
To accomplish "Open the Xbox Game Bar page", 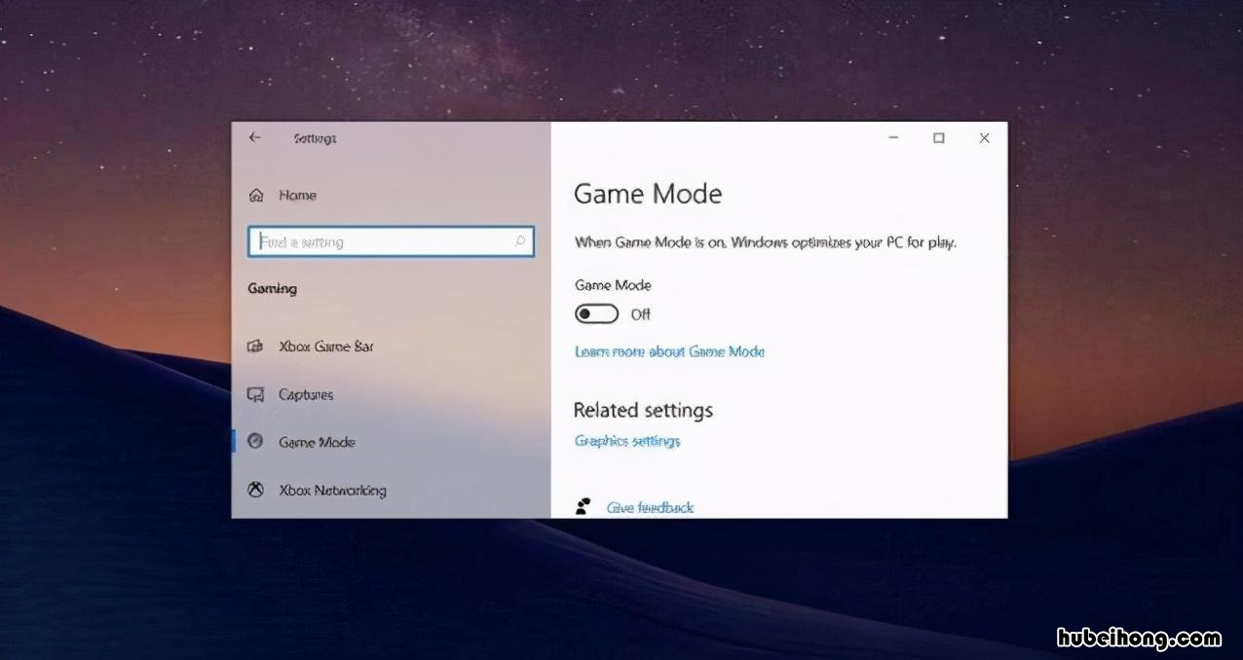I will pyautogui.click(x=325, y=347).
